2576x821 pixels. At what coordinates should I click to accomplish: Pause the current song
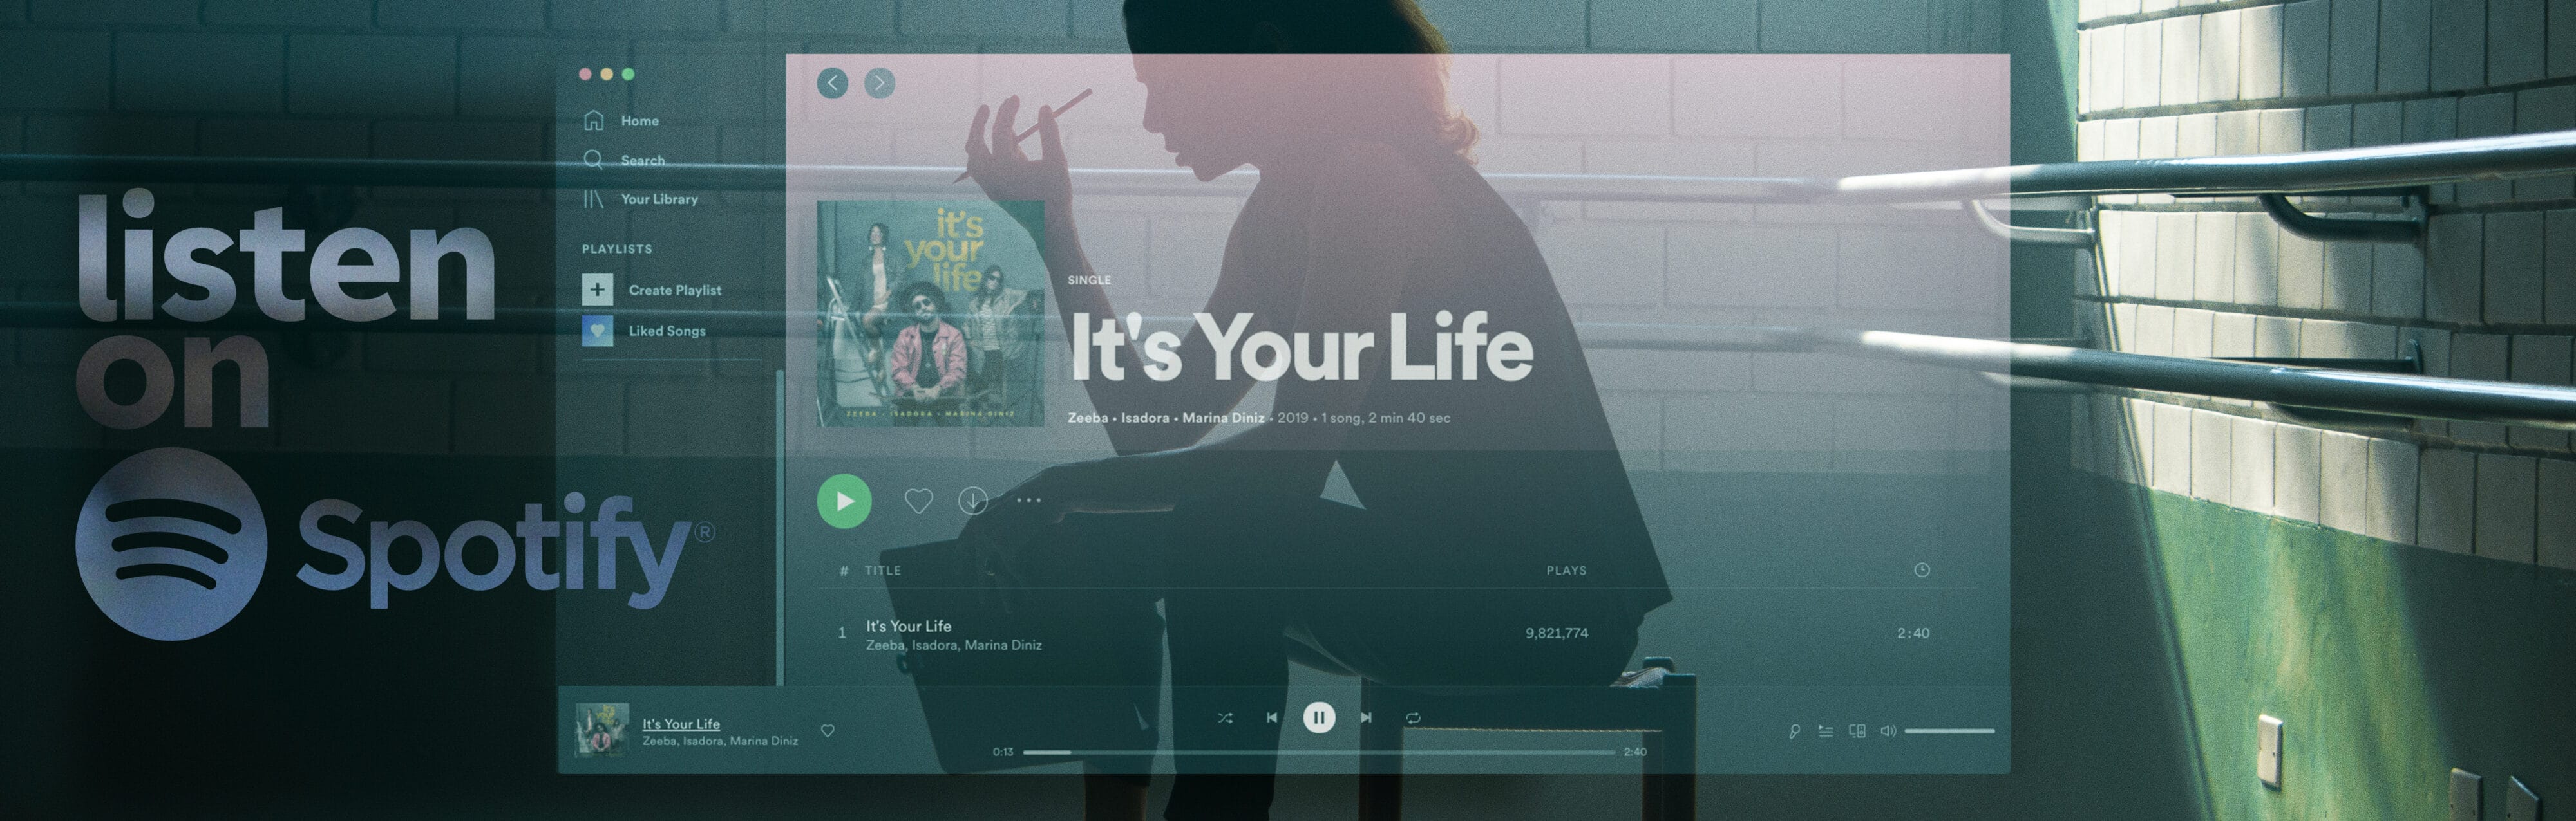1318,717
